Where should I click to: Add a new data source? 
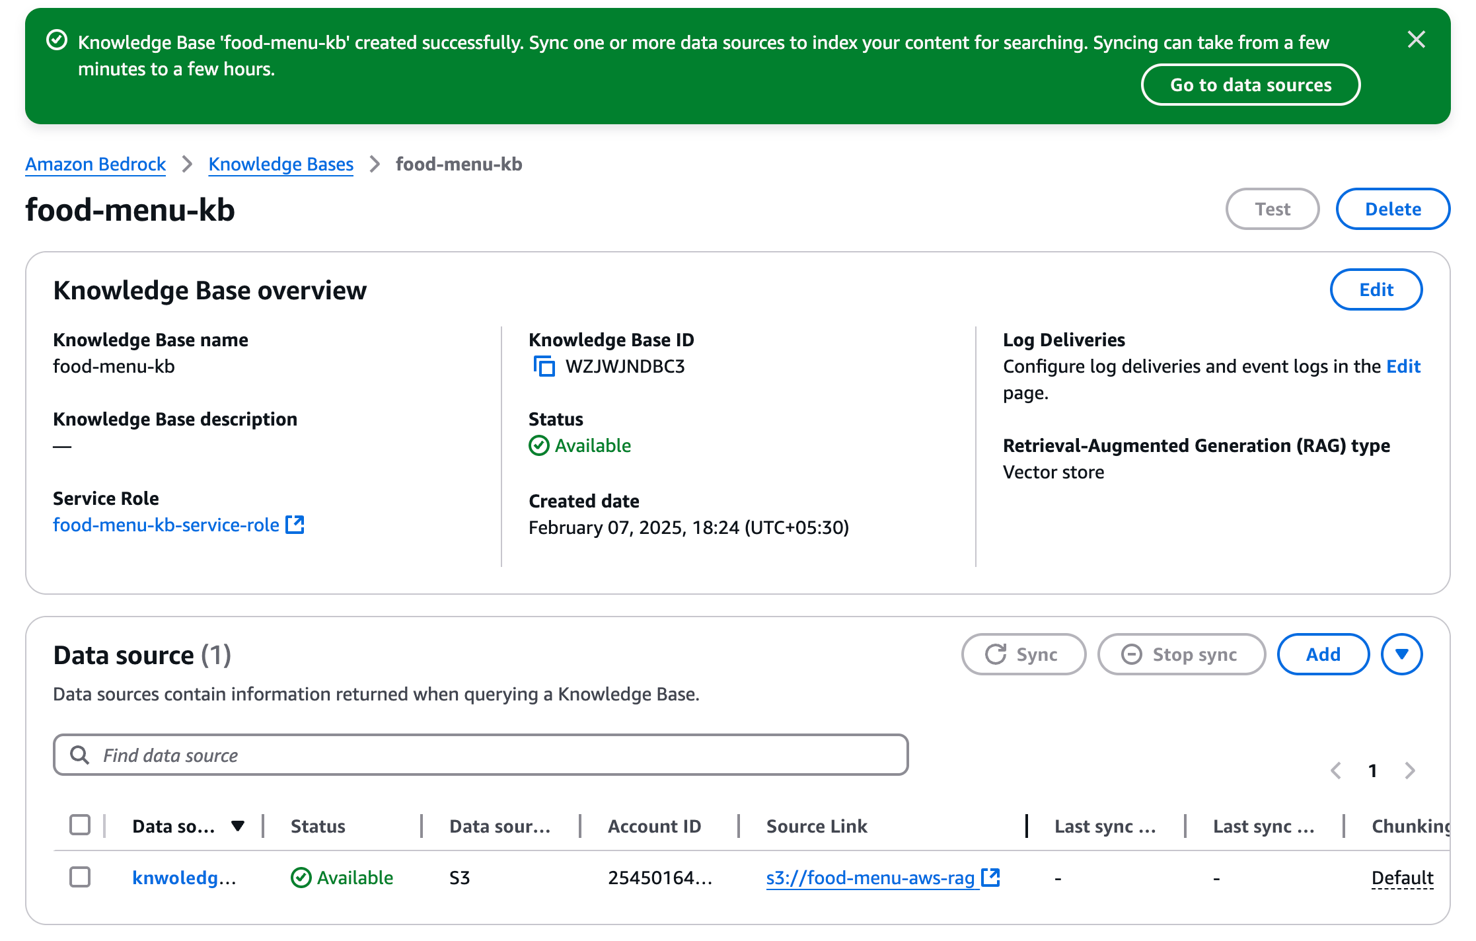pyautogui.click(x=1323, y=654)
